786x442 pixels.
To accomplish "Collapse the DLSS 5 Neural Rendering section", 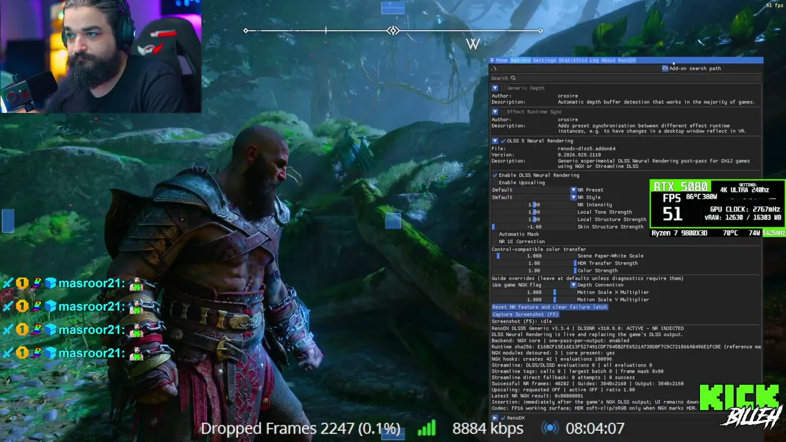I will [495, 141].
